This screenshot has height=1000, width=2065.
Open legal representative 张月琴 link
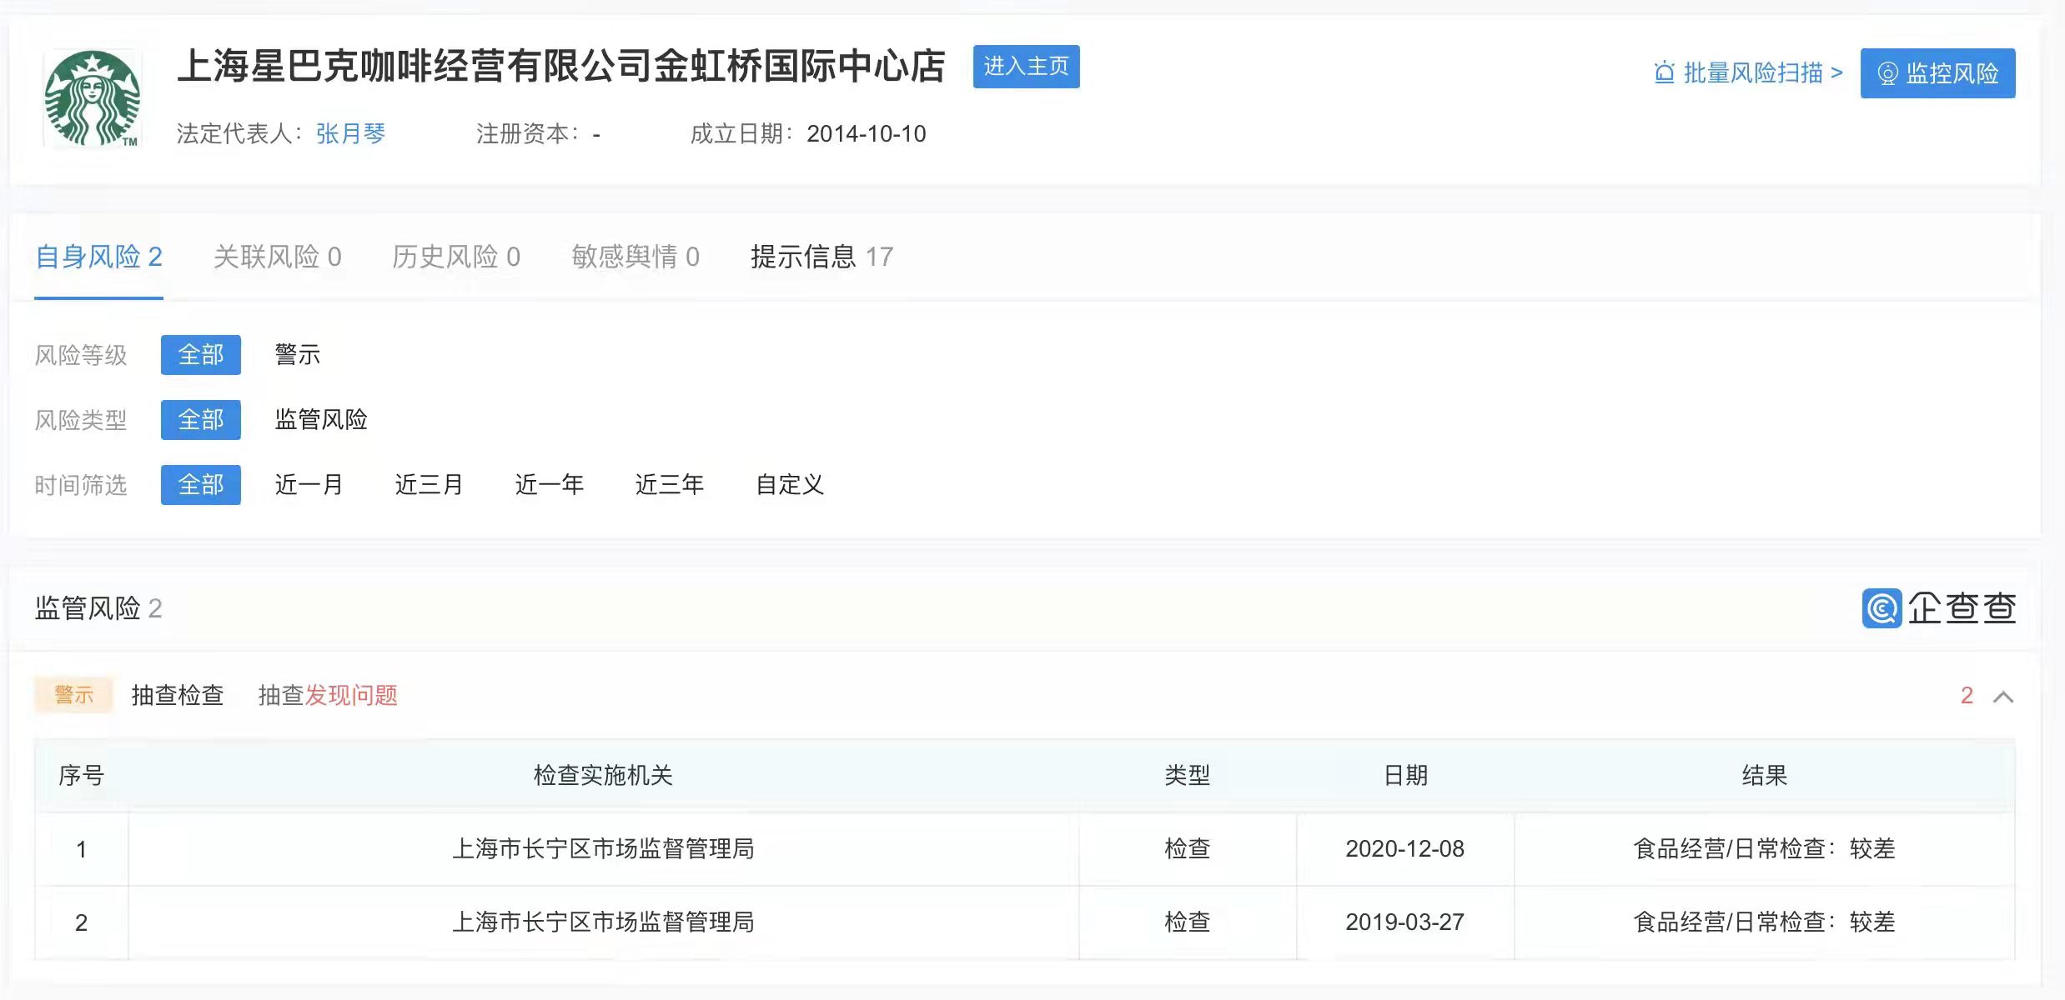point(350,133)
